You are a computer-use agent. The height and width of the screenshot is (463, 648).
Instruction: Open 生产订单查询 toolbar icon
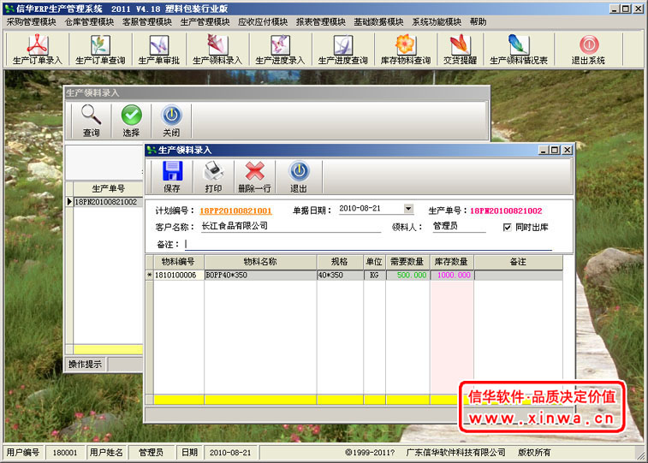pos(100,50)
